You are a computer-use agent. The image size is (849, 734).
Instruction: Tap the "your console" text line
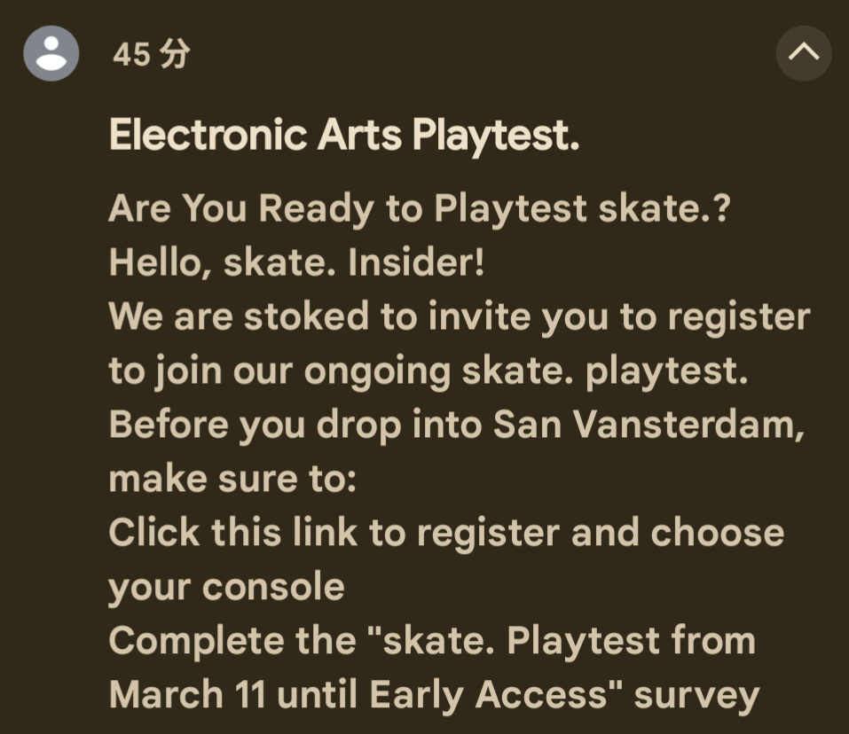tap(226, 588)
